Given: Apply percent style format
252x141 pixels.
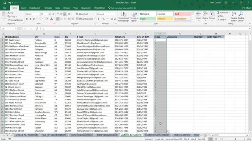Looking at the screenshot, I should (x=104, y=19).
